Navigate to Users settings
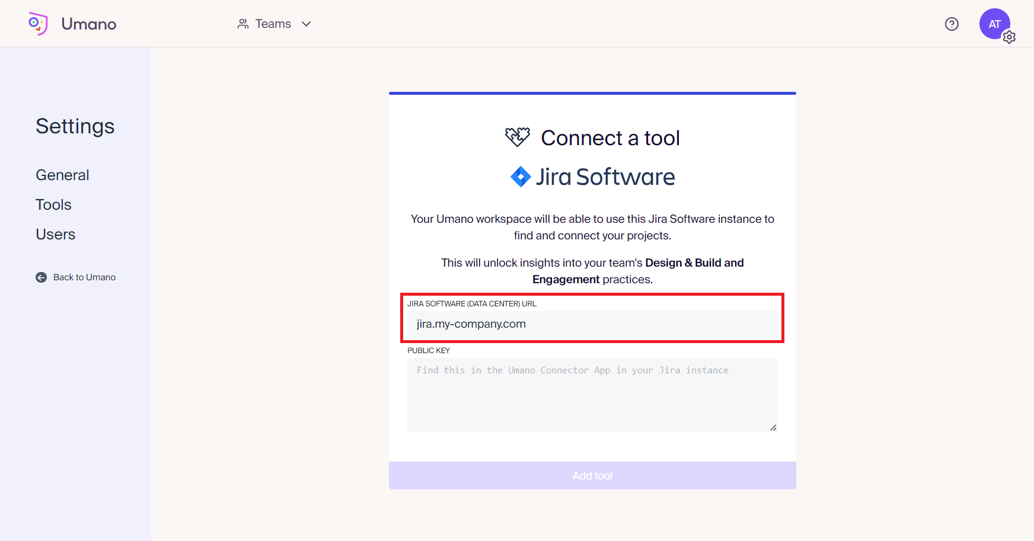 [56, 235]
